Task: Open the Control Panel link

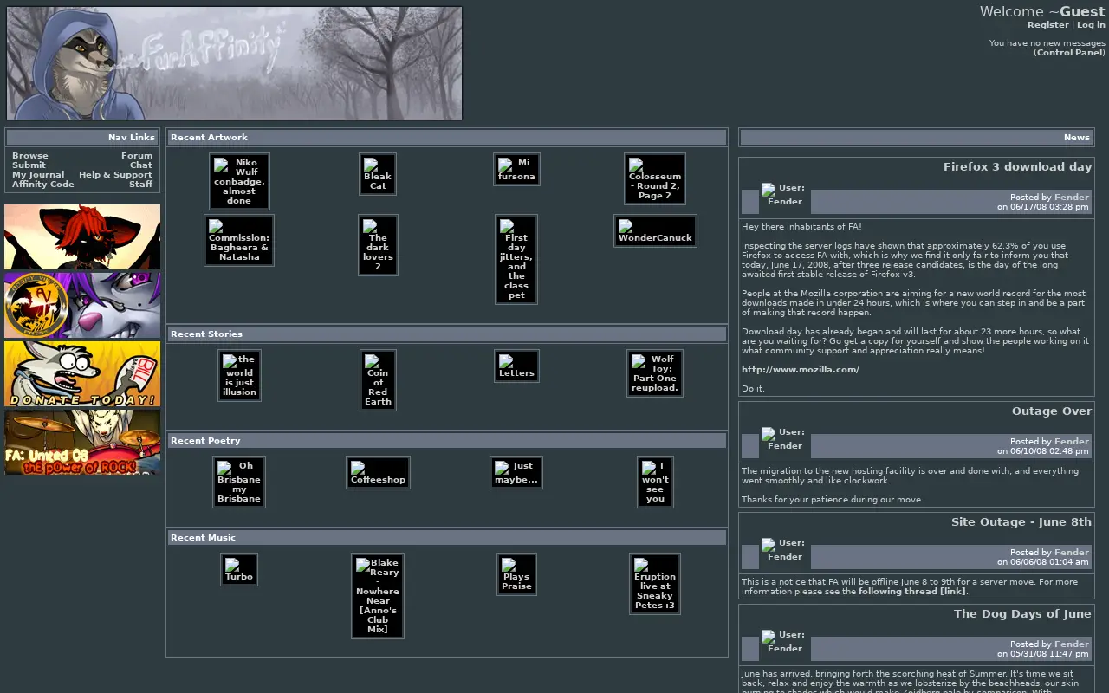Action: coord(1070,53)
